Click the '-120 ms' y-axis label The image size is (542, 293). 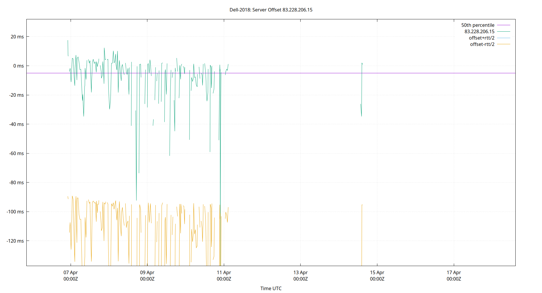(15, 241)
